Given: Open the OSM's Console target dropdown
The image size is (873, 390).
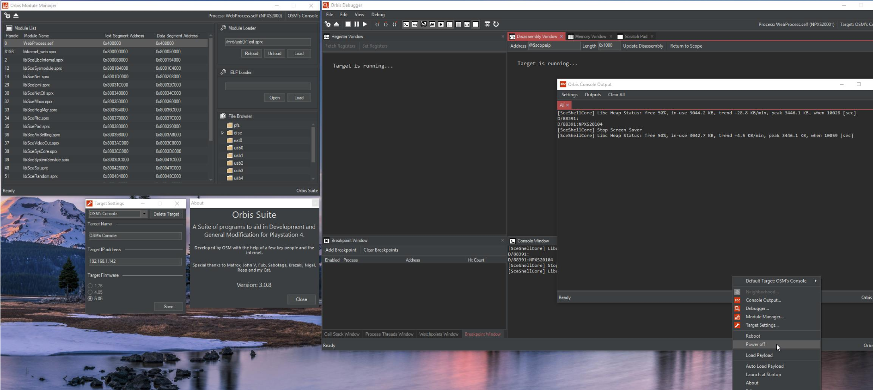Looking at the screenshot, I should pos(144,214).
